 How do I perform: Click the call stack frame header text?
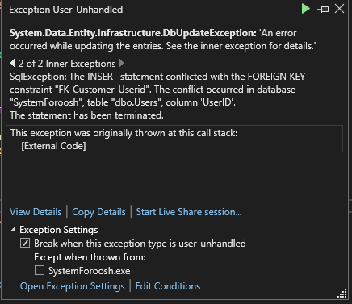coord(124,133)
